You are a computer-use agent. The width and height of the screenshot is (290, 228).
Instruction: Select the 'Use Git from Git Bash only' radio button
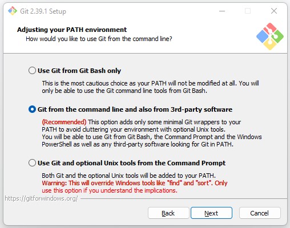coord(32,71)
